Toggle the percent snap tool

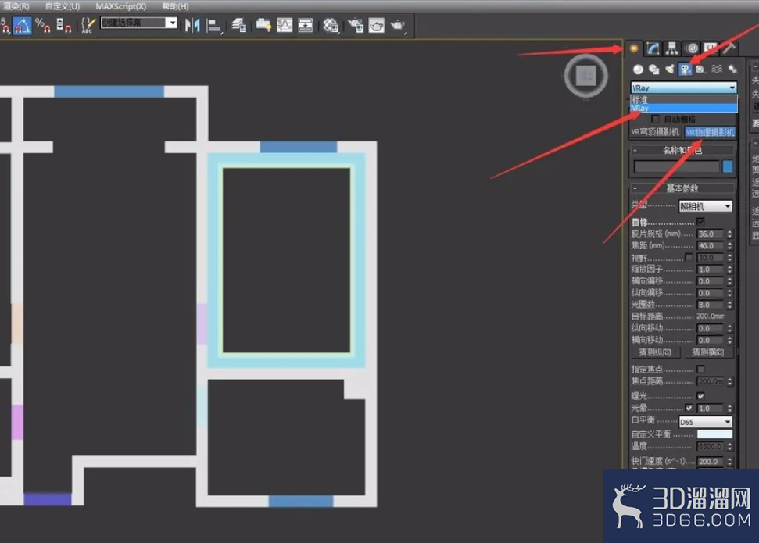point(42,25)
